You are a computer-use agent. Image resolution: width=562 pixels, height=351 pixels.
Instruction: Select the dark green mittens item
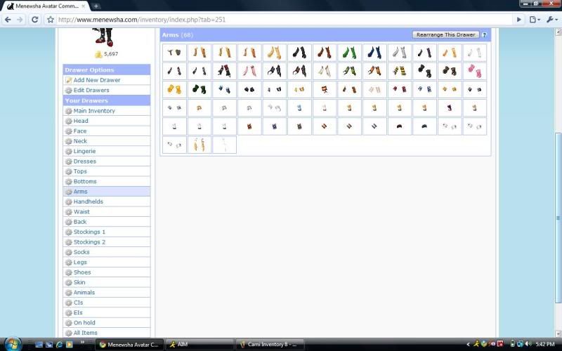(x=200, y=89)
